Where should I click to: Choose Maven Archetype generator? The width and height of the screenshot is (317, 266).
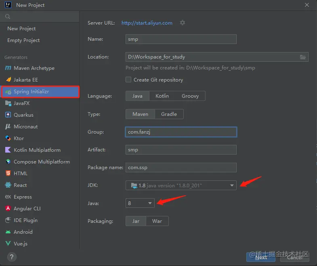pyautogui.click(x=40, y=68)
